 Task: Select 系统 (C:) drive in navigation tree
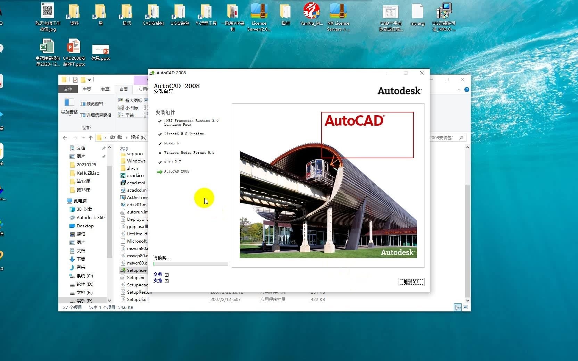[x=81, y=276]
